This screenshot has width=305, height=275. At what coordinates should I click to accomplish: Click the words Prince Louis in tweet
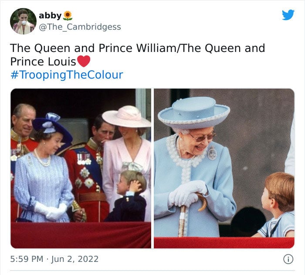pyautogui.click(x=43, y=62)
